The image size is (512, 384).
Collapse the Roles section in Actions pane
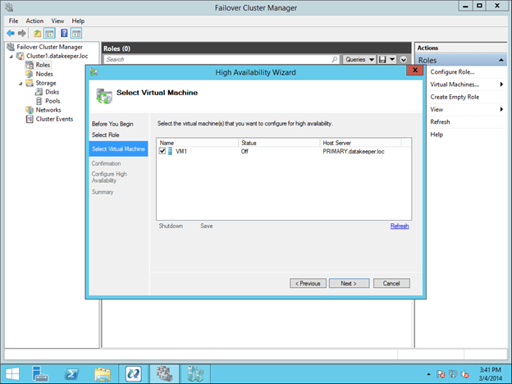[x=501, y=61]
